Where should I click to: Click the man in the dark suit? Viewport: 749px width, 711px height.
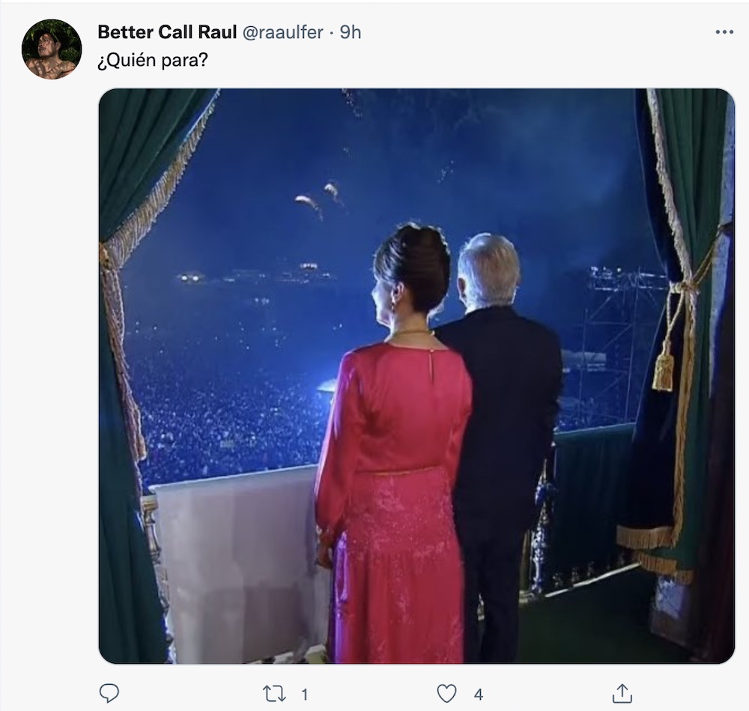[502, 420]
